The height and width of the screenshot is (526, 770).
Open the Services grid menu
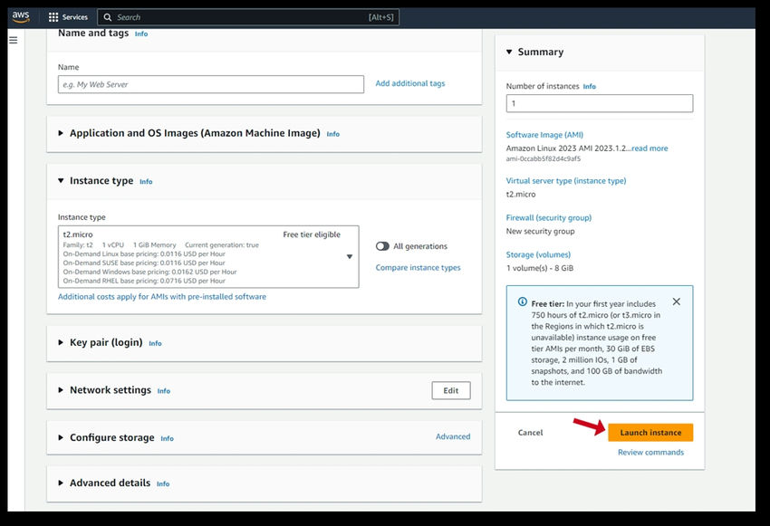point(68,17)
